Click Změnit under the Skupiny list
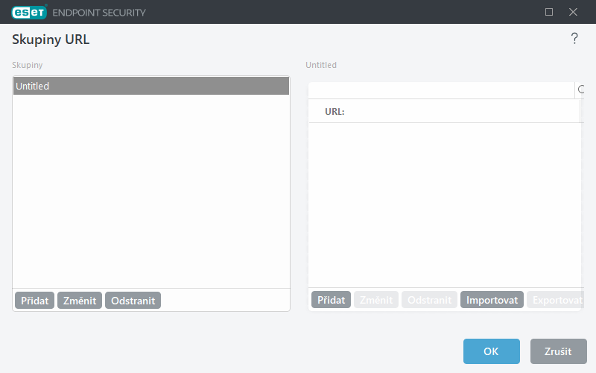The height and width of the screenshot is (373, 596). click(80, 301)
